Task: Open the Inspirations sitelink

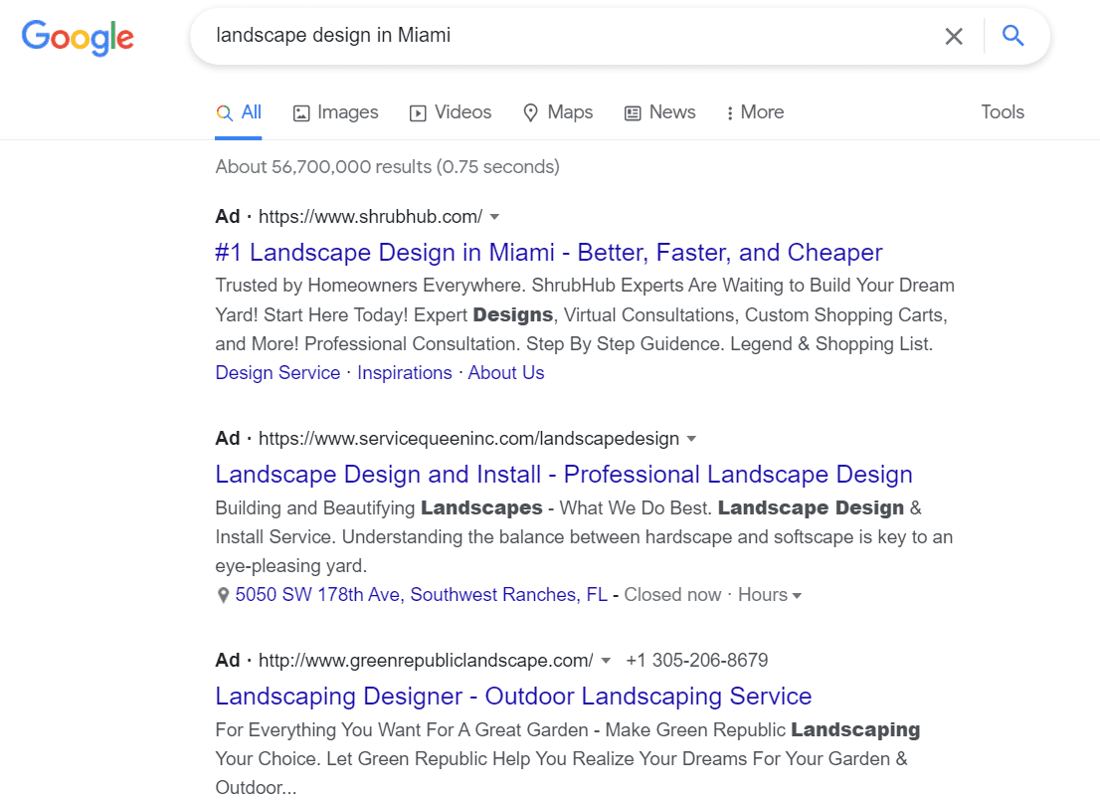Action: click(405, 372)
